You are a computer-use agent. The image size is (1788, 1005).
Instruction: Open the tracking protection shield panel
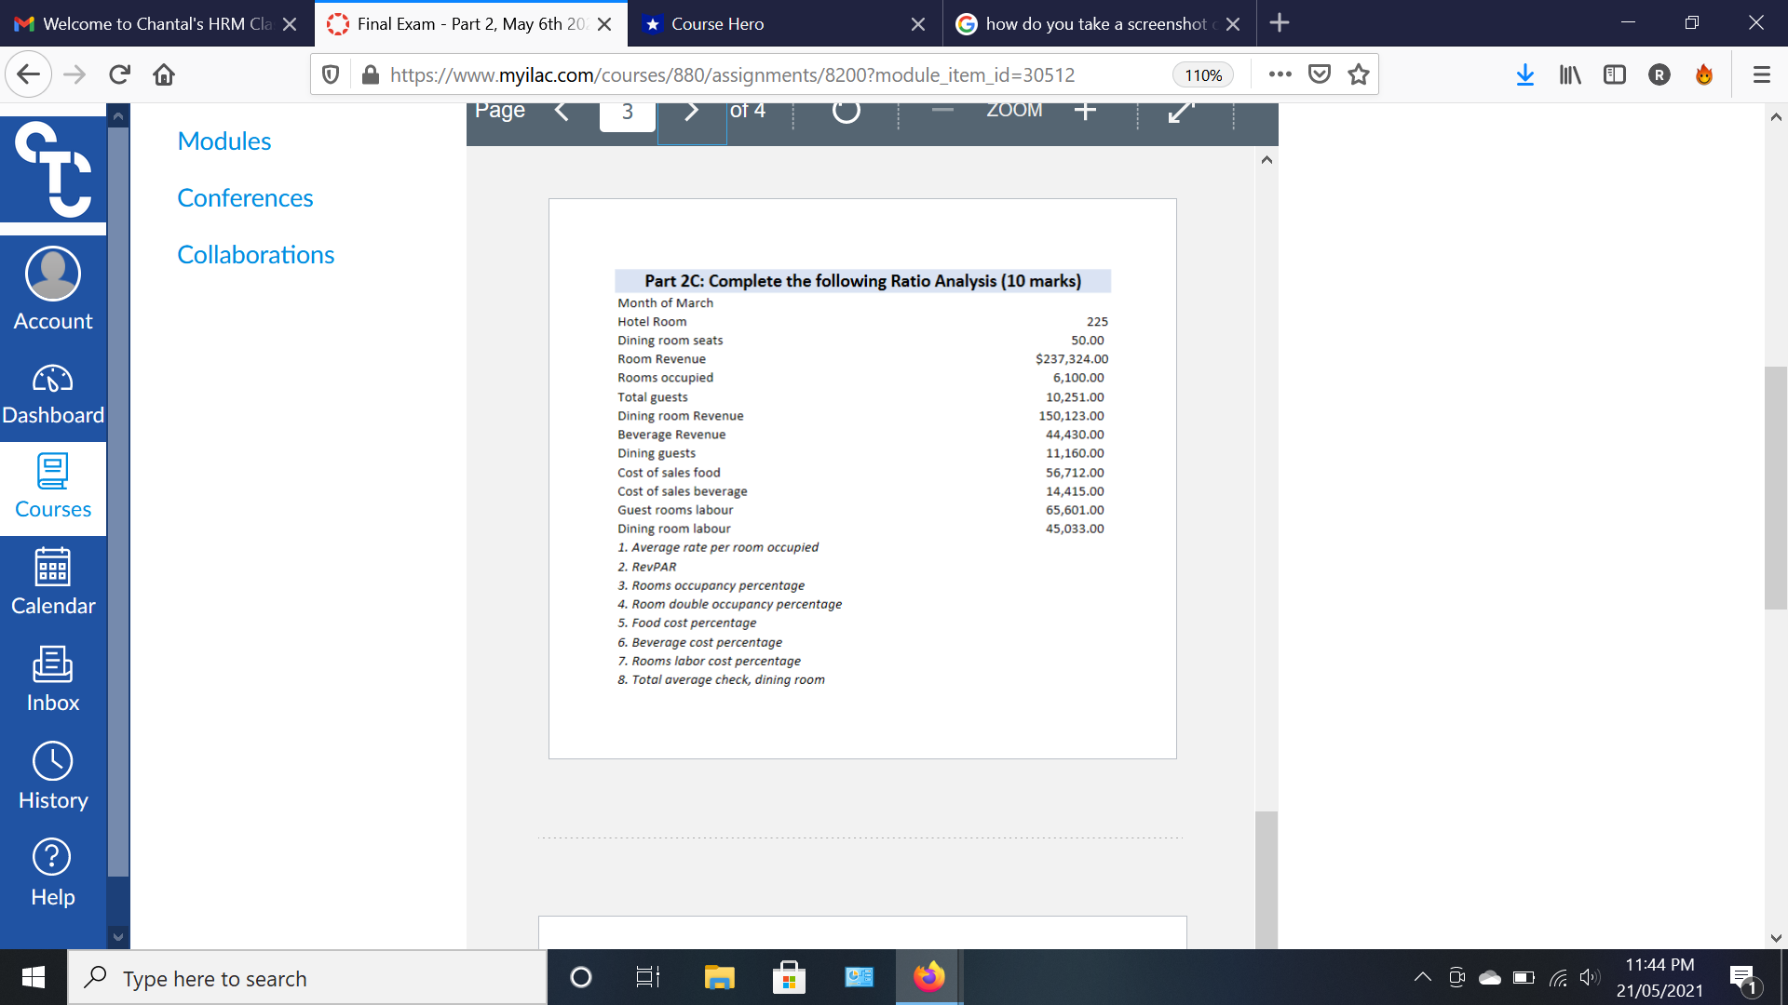[x=331, y=74]
